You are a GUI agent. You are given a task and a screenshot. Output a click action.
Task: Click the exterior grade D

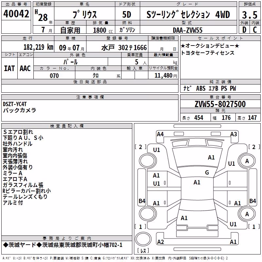[x=244, y=30]
